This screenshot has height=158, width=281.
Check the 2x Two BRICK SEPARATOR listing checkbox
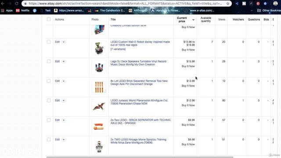tap(49, 120)
